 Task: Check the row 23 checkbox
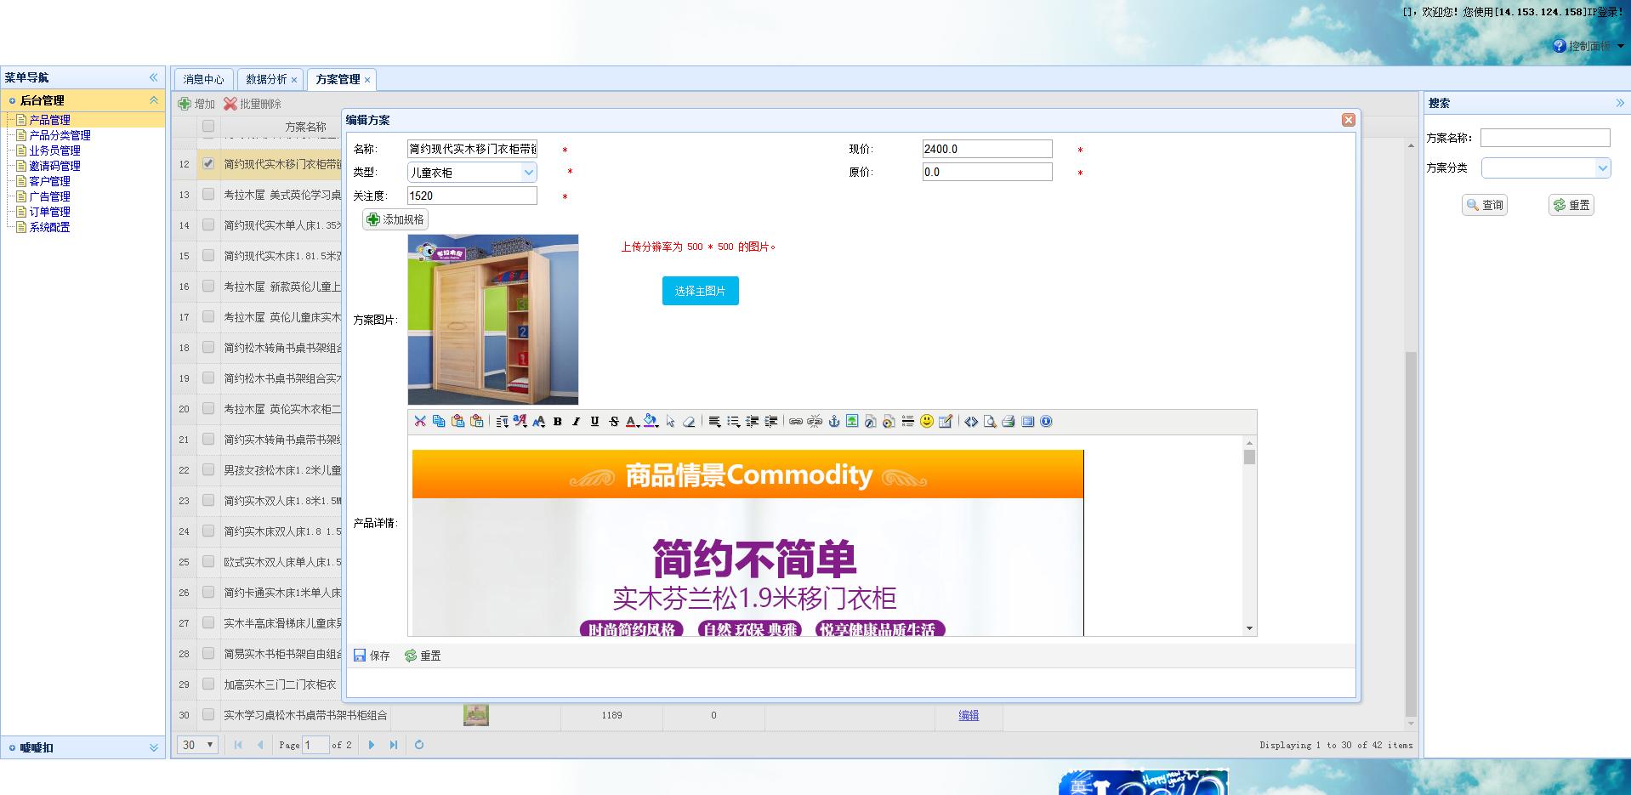click(x=208, y=500)
